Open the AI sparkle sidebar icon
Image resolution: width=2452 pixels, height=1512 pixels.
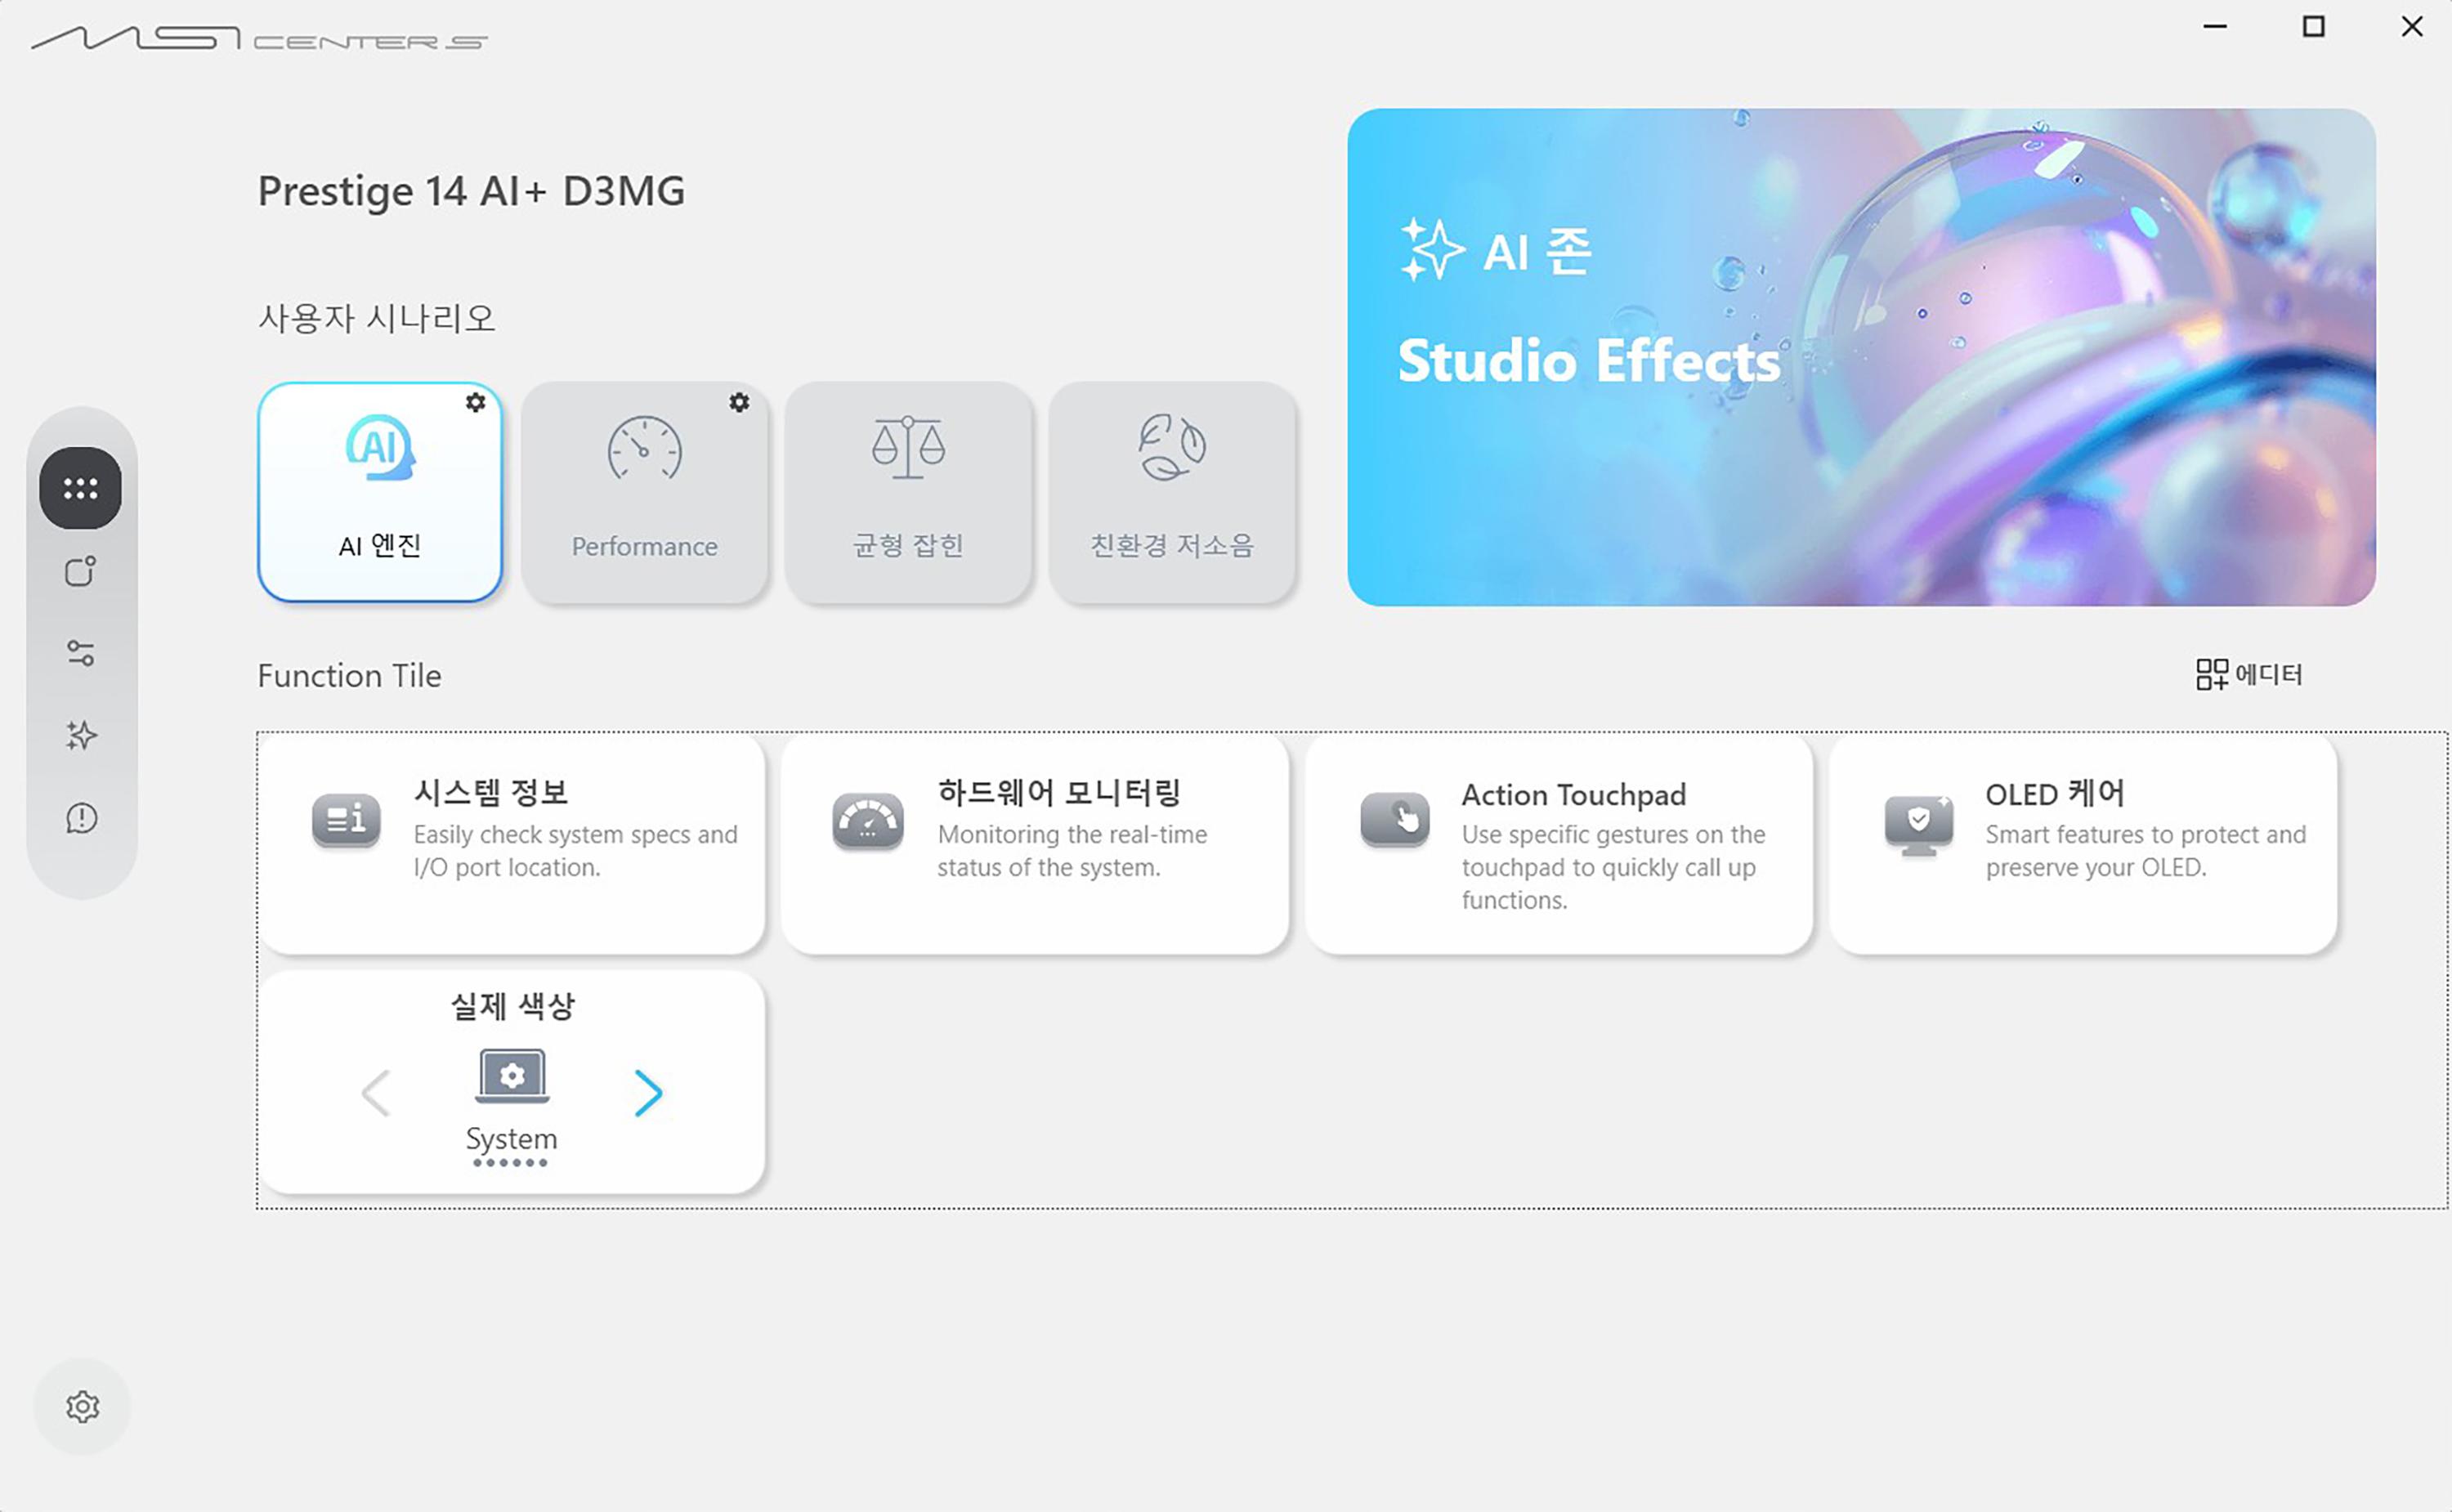[80, 736]
